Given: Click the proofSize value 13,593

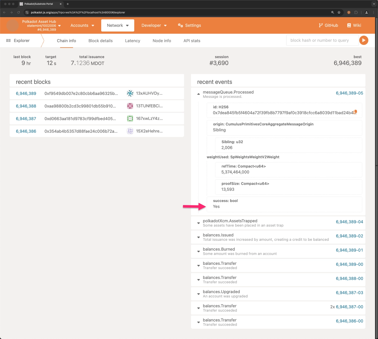Looking at the screenshot, I should (x=228, y=189).
